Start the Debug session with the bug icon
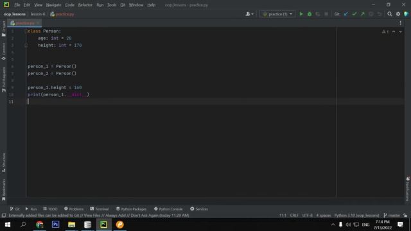 310,14
